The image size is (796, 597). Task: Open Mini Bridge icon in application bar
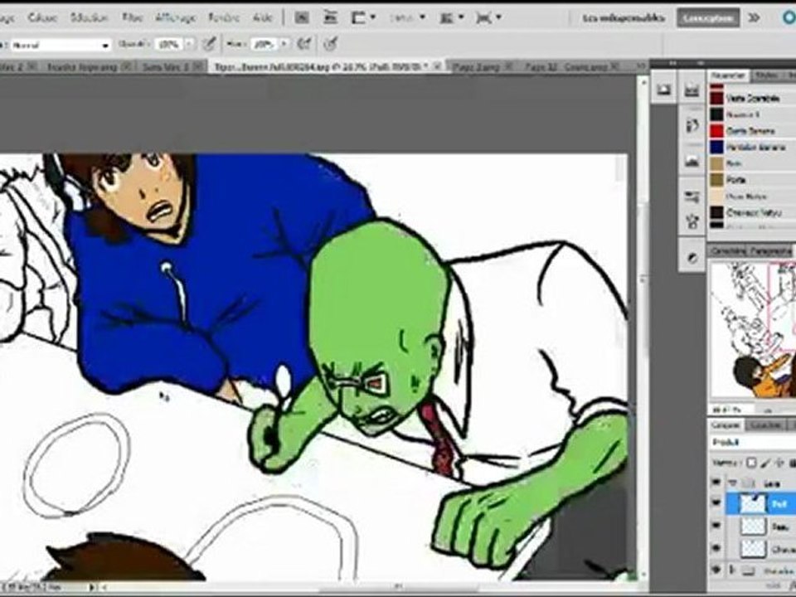(x=330, y=17)
